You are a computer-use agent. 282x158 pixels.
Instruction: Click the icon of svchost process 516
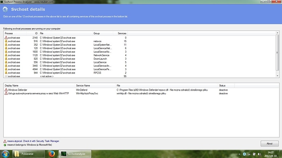[x=6, y=41]
